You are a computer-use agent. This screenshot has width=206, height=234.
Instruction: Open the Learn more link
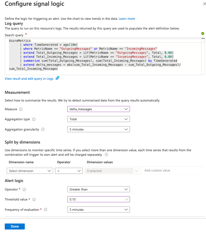(127, 19)
